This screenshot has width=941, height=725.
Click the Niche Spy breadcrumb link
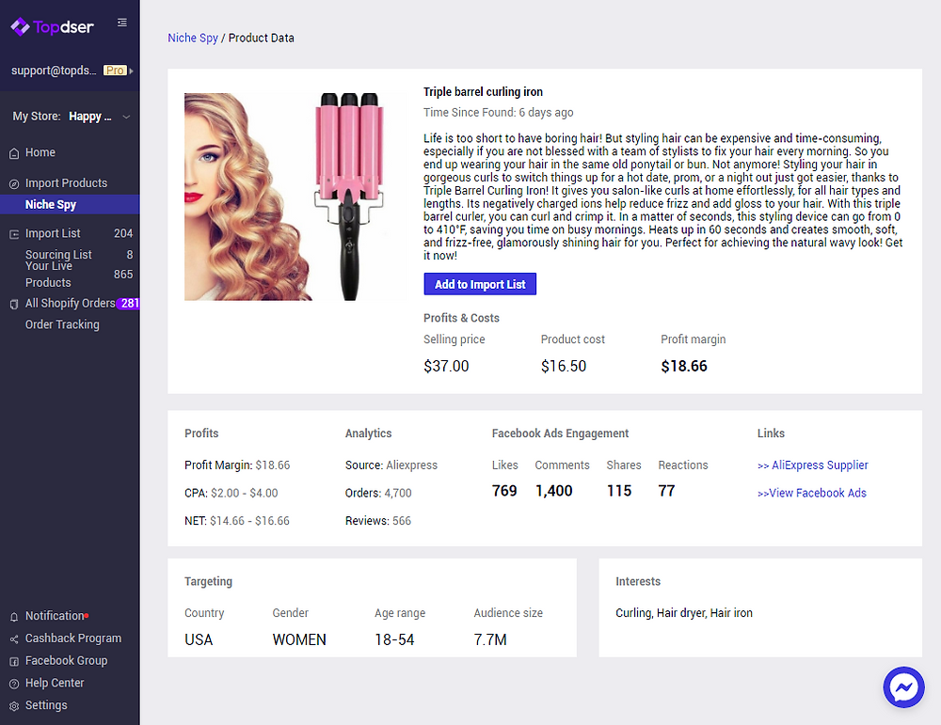tap(193, 38)
